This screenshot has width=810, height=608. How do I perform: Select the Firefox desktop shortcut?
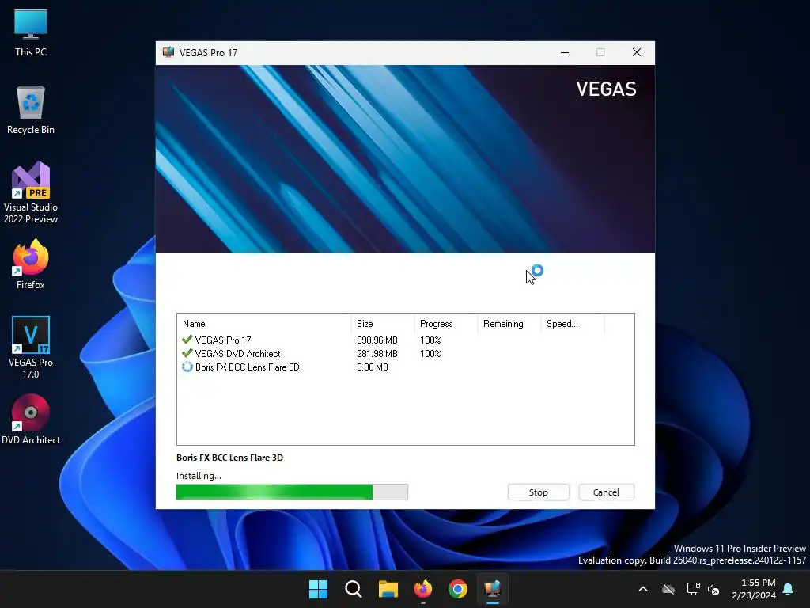tap(31, 264)
